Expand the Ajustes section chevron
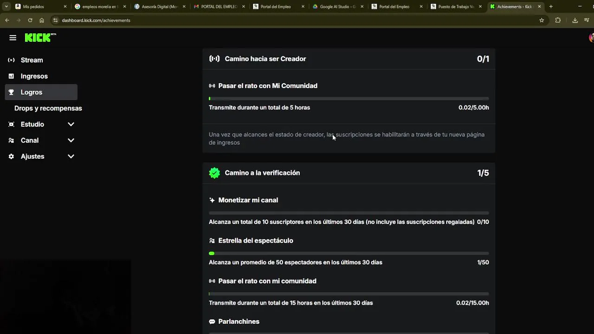 click(x=71, y=156)
